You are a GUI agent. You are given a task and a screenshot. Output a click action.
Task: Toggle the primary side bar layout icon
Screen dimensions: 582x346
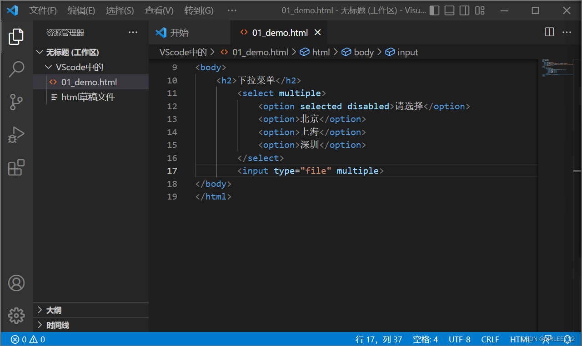click(435, 10)
